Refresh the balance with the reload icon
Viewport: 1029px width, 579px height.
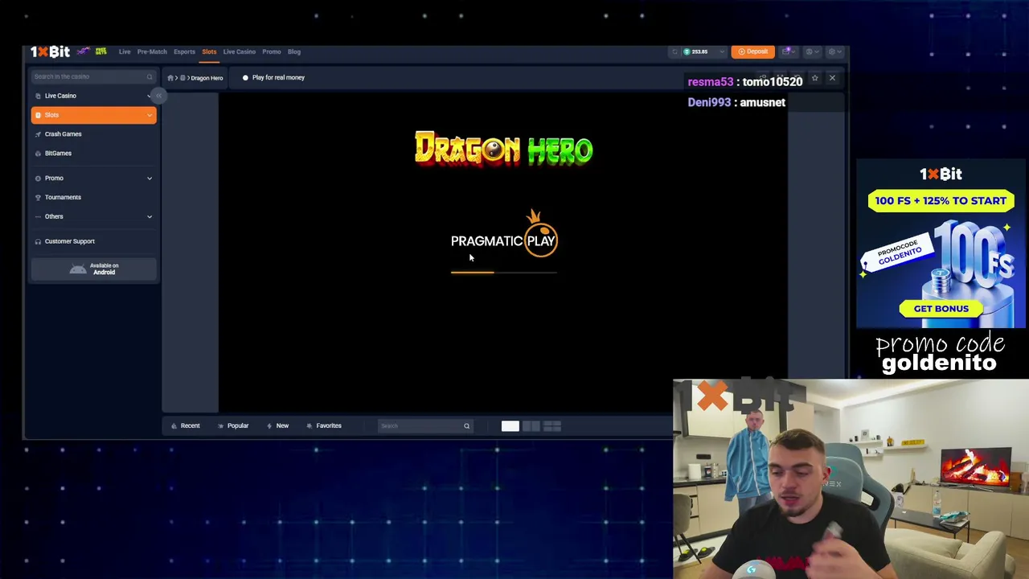[674, 51]
